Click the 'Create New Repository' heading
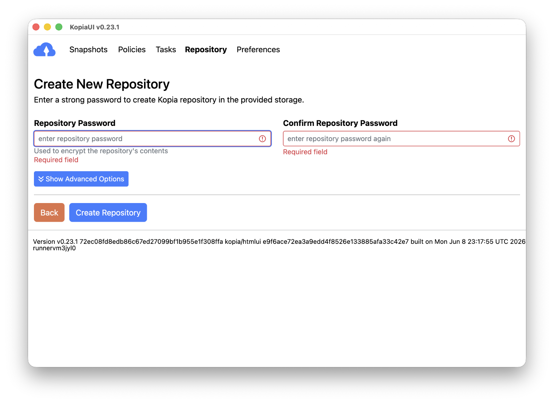 pos(102,84)
